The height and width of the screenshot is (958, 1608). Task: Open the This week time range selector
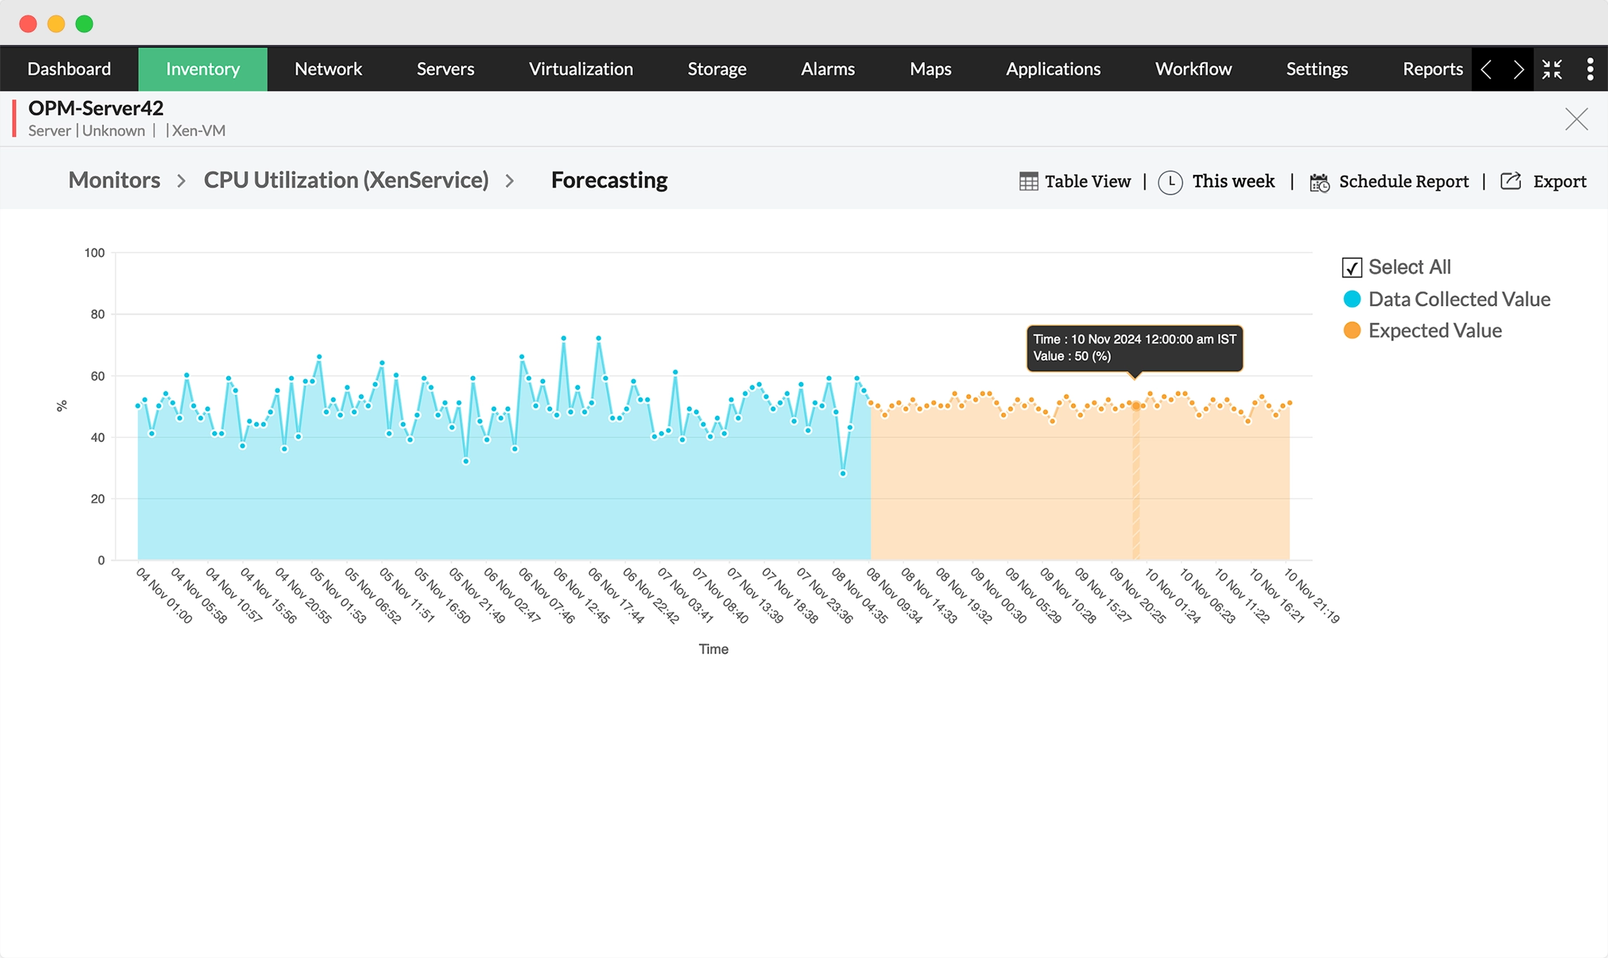pos(1233,181)
